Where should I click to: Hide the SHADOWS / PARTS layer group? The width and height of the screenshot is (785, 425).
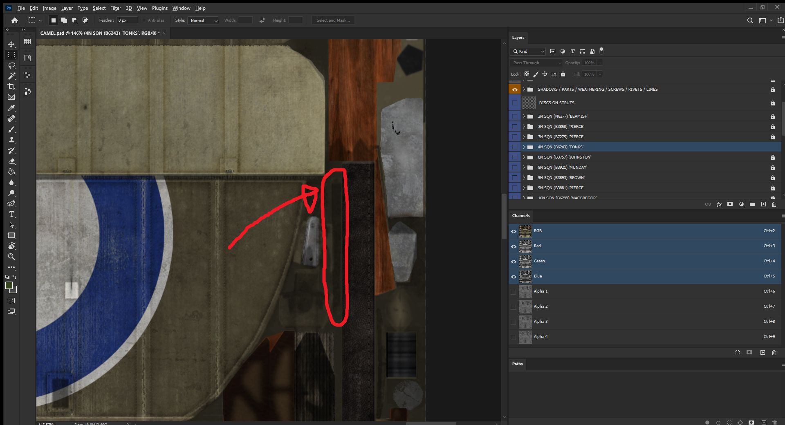point(514,89)
